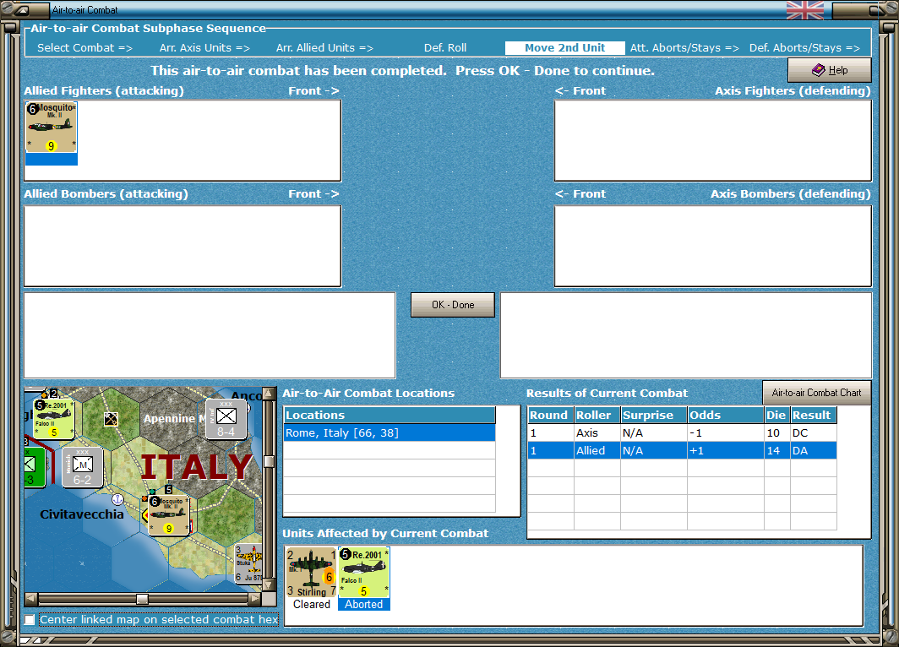Image resolution: width=899 pixels, height=647 pixels.
Task: Click the Arr. Allied Units subphase step
Action: coord(324,48)
